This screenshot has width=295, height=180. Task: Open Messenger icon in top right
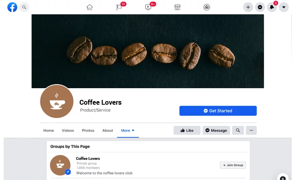point(260,7)
